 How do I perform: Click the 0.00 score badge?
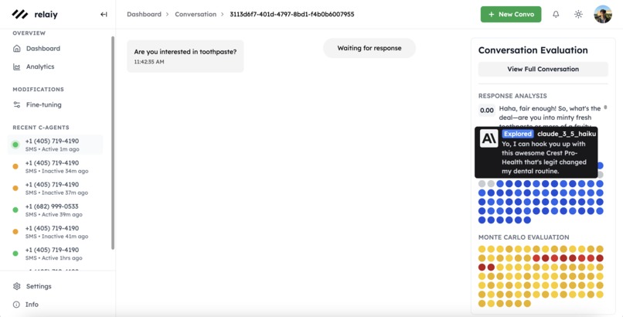487,111
